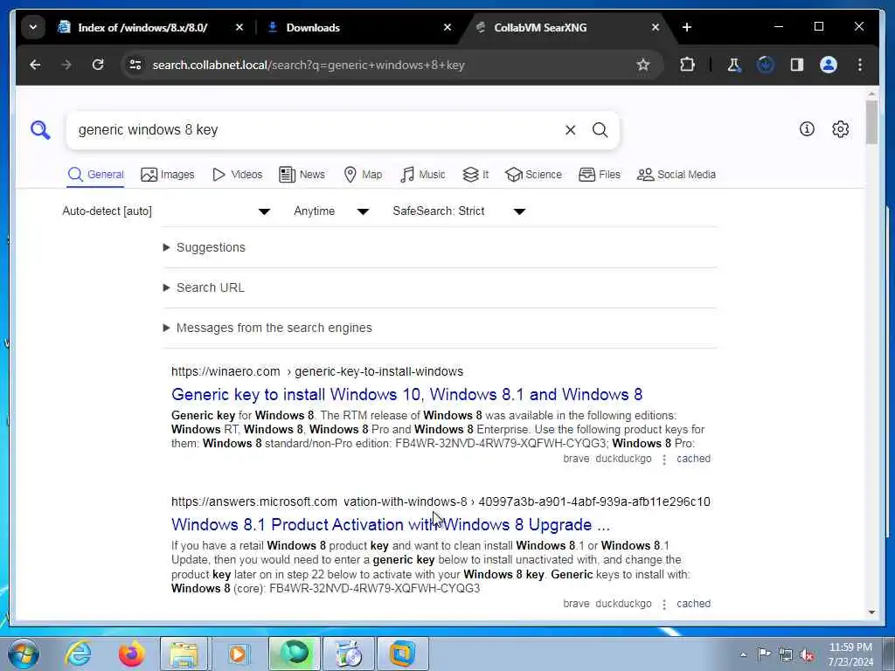Launch Firefox from taskbar
The height and width of the screenshot is (671, 895).
click(x=131, y=654)
